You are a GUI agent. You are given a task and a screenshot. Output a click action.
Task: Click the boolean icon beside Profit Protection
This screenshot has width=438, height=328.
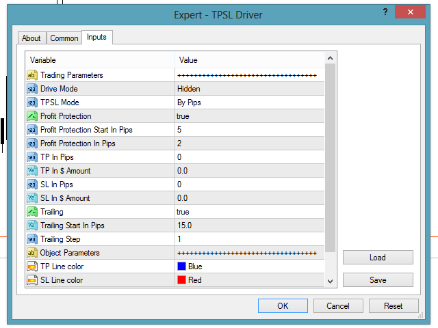pyautogui.click(x=32, y=116)
